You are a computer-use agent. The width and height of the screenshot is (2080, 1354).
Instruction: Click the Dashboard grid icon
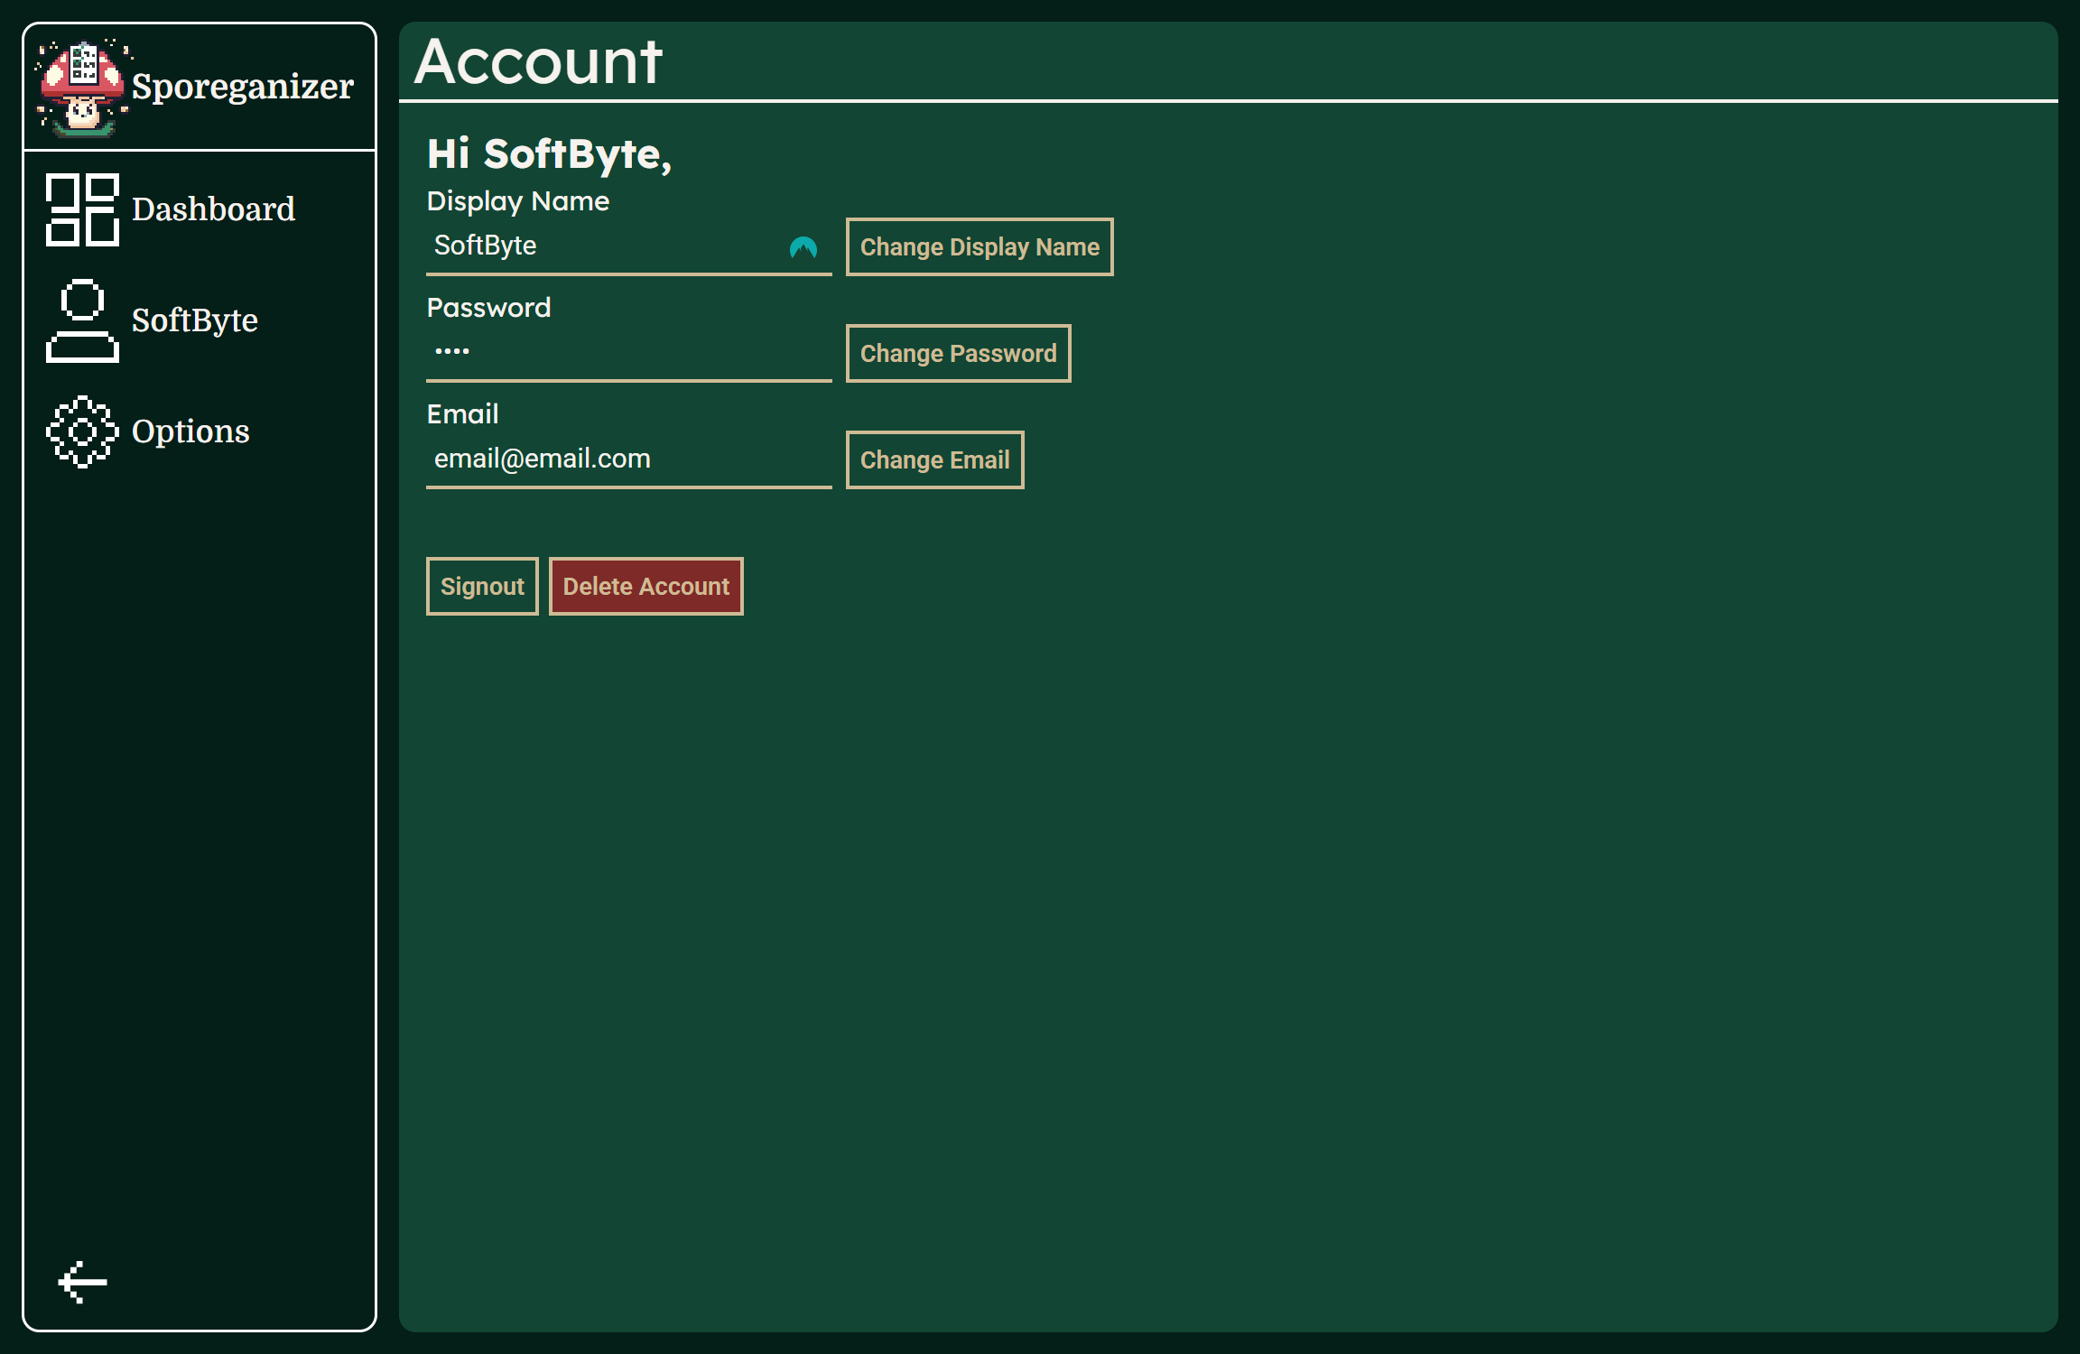click(x=82, y=209)
